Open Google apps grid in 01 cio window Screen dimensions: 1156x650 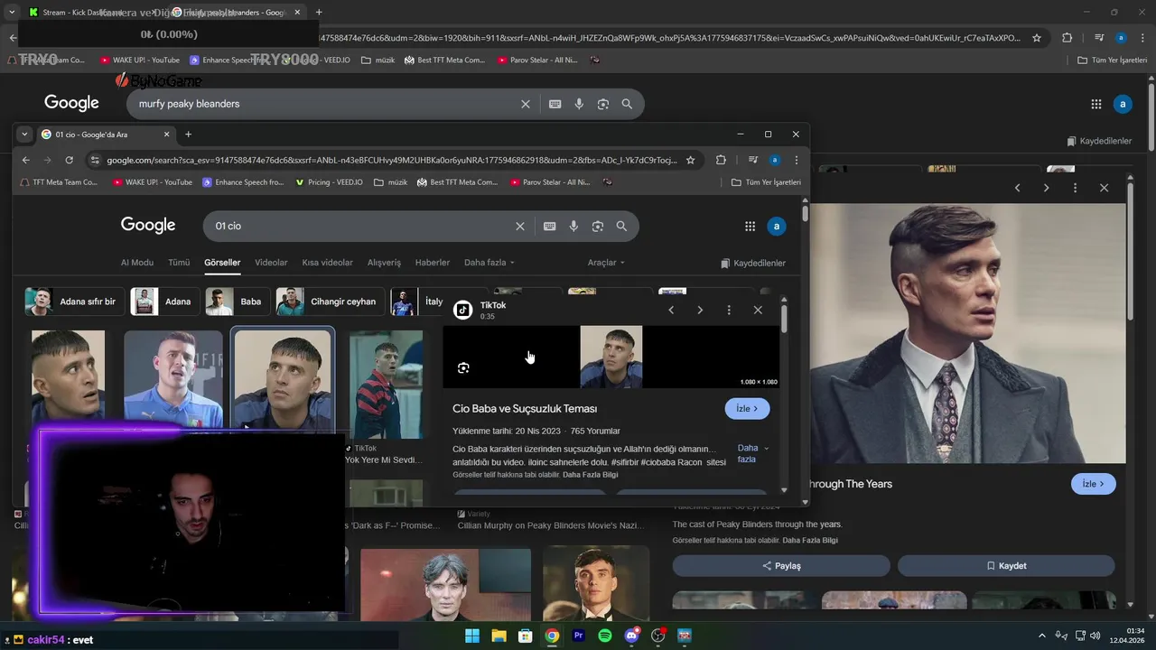click(750, 227)
